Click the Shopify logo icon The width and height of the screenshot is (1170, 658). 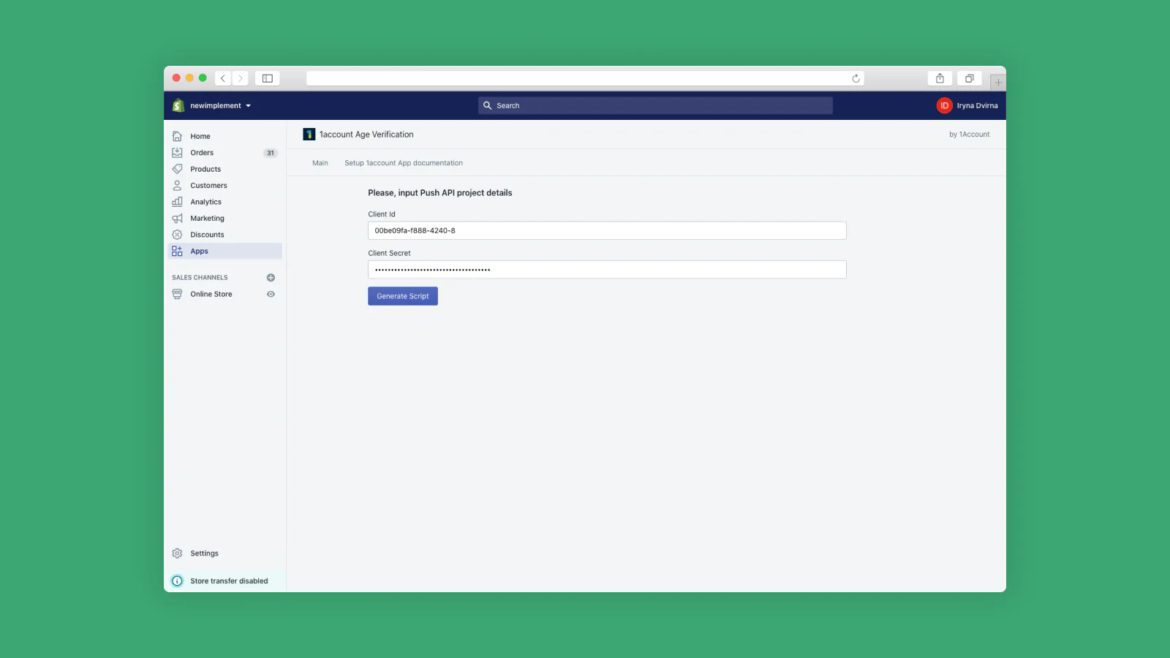click(178, 105)
